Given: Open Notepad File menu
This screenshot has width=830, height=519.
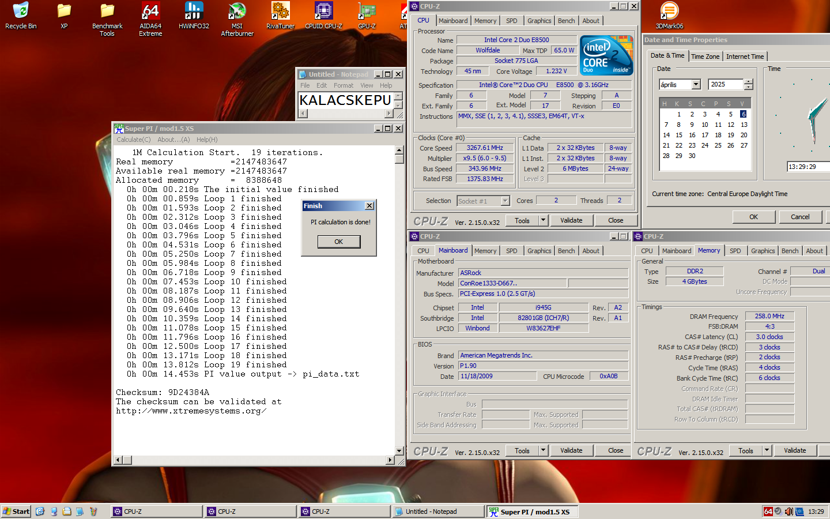Looking at the screenshot, I should [305, 85].
